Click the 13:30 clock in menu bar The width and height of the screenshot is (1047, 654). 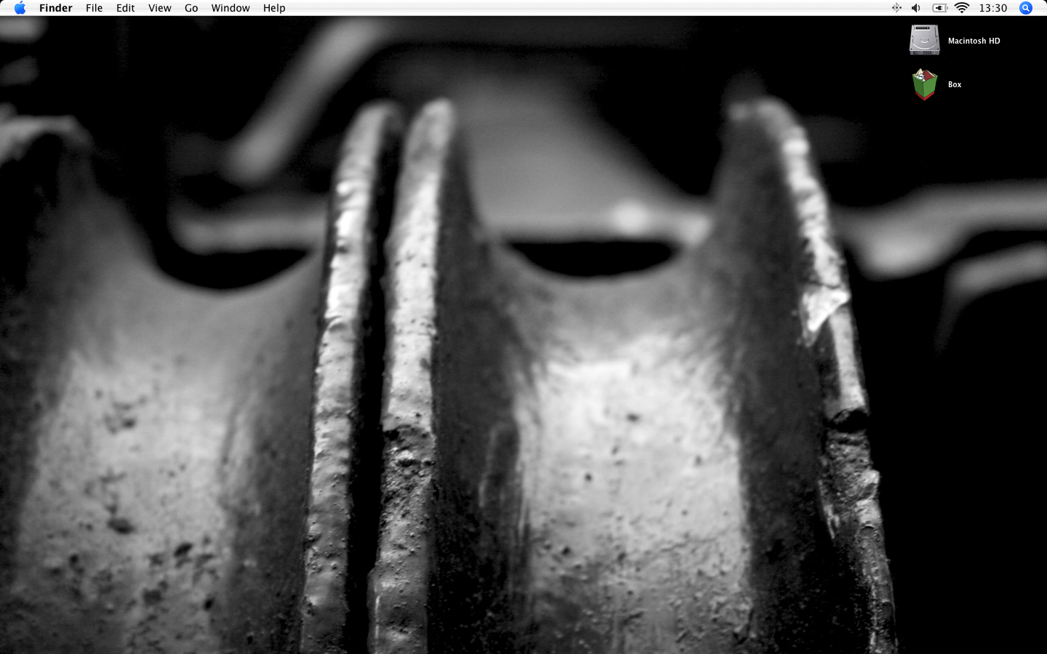(993, 8)
